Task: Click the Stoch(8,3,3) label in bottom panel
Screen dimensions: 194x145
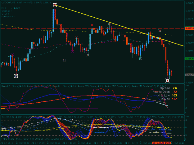Action: pos(70,117)
